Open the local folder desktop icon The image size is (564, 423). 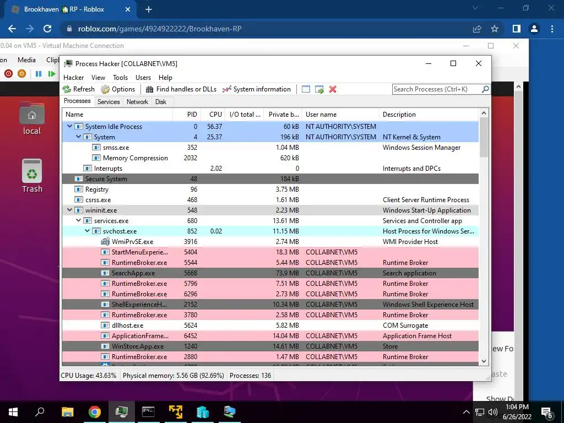click(32, 119)
